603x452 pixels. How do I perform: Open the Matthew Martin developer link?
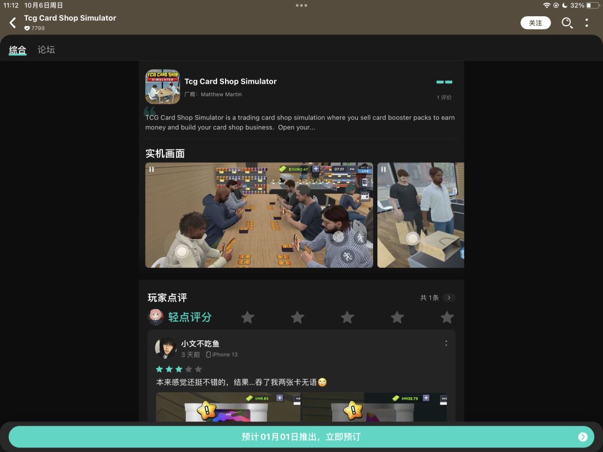click(221, 94)
